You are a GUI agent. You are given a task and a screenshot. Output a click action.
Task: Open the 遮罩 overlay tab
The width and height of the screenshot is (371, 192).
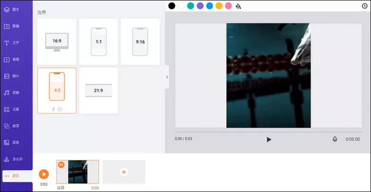coord(12,126)
